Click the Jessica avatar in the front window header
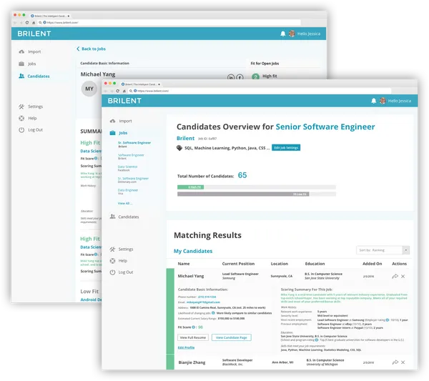The image size is (429, 381). pyautogui.click(x=382, y=101)
